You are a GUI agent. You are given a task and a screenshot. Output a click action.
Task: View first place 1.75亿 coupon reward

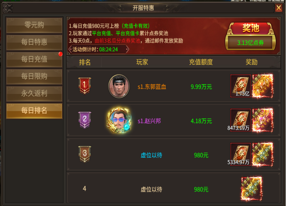pyautogui.click(x=240, y=86)
